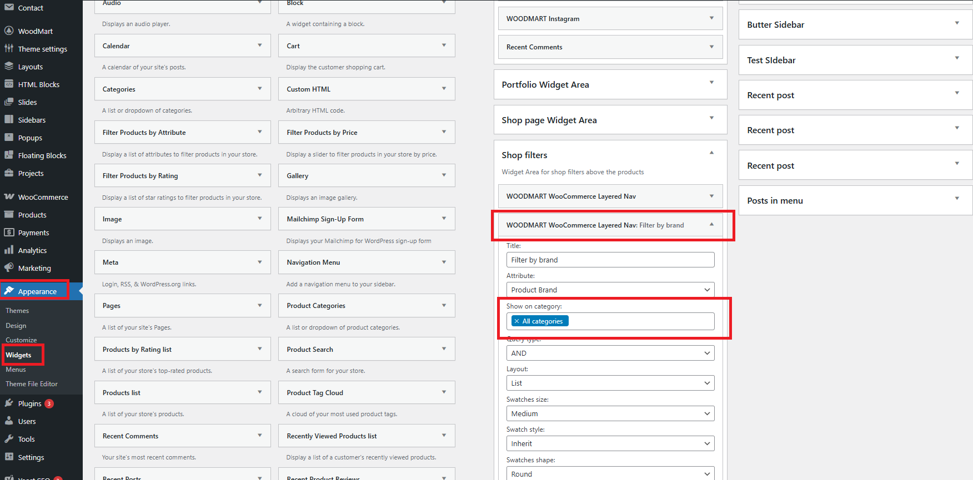Collapse the Filter by brand widget
Screen dimensions: 973x480
[x=711, y=224]
